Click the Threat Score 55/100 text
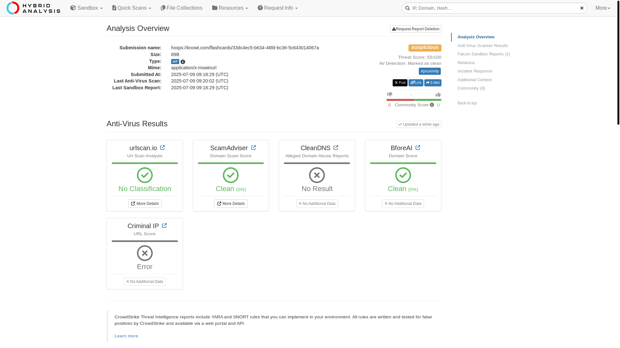This screenshot has height=348, width=620. pos(419,57)
